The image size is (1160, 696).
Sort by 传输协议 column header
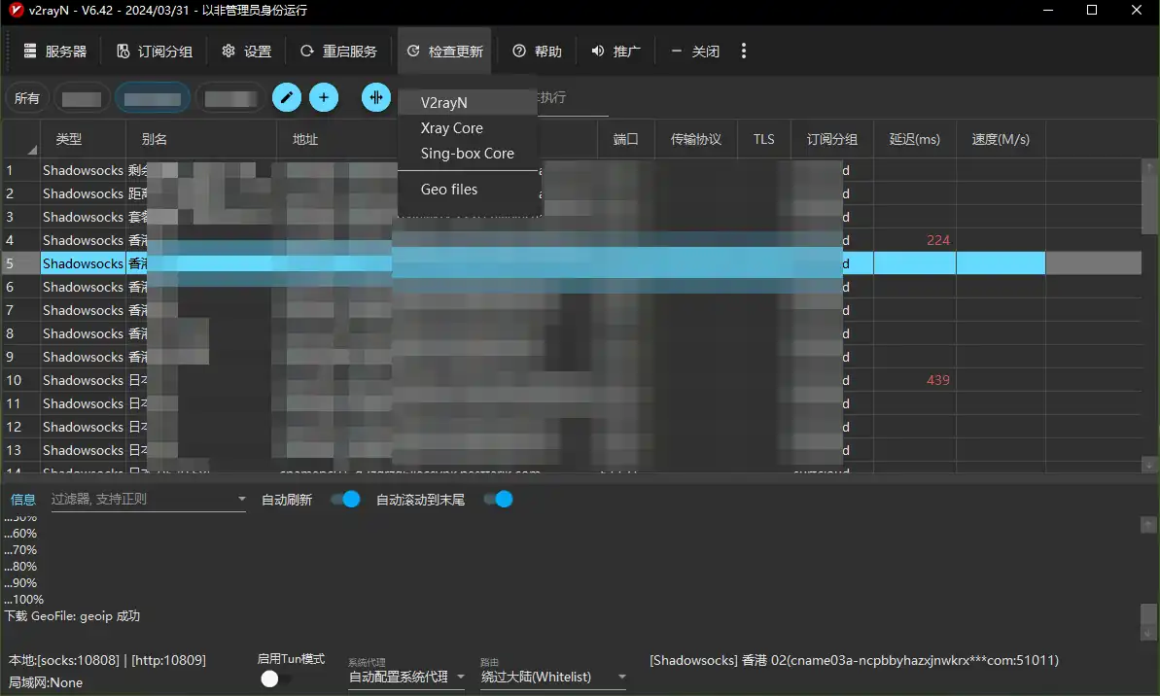pyautogui.click(x=695, y=139)
